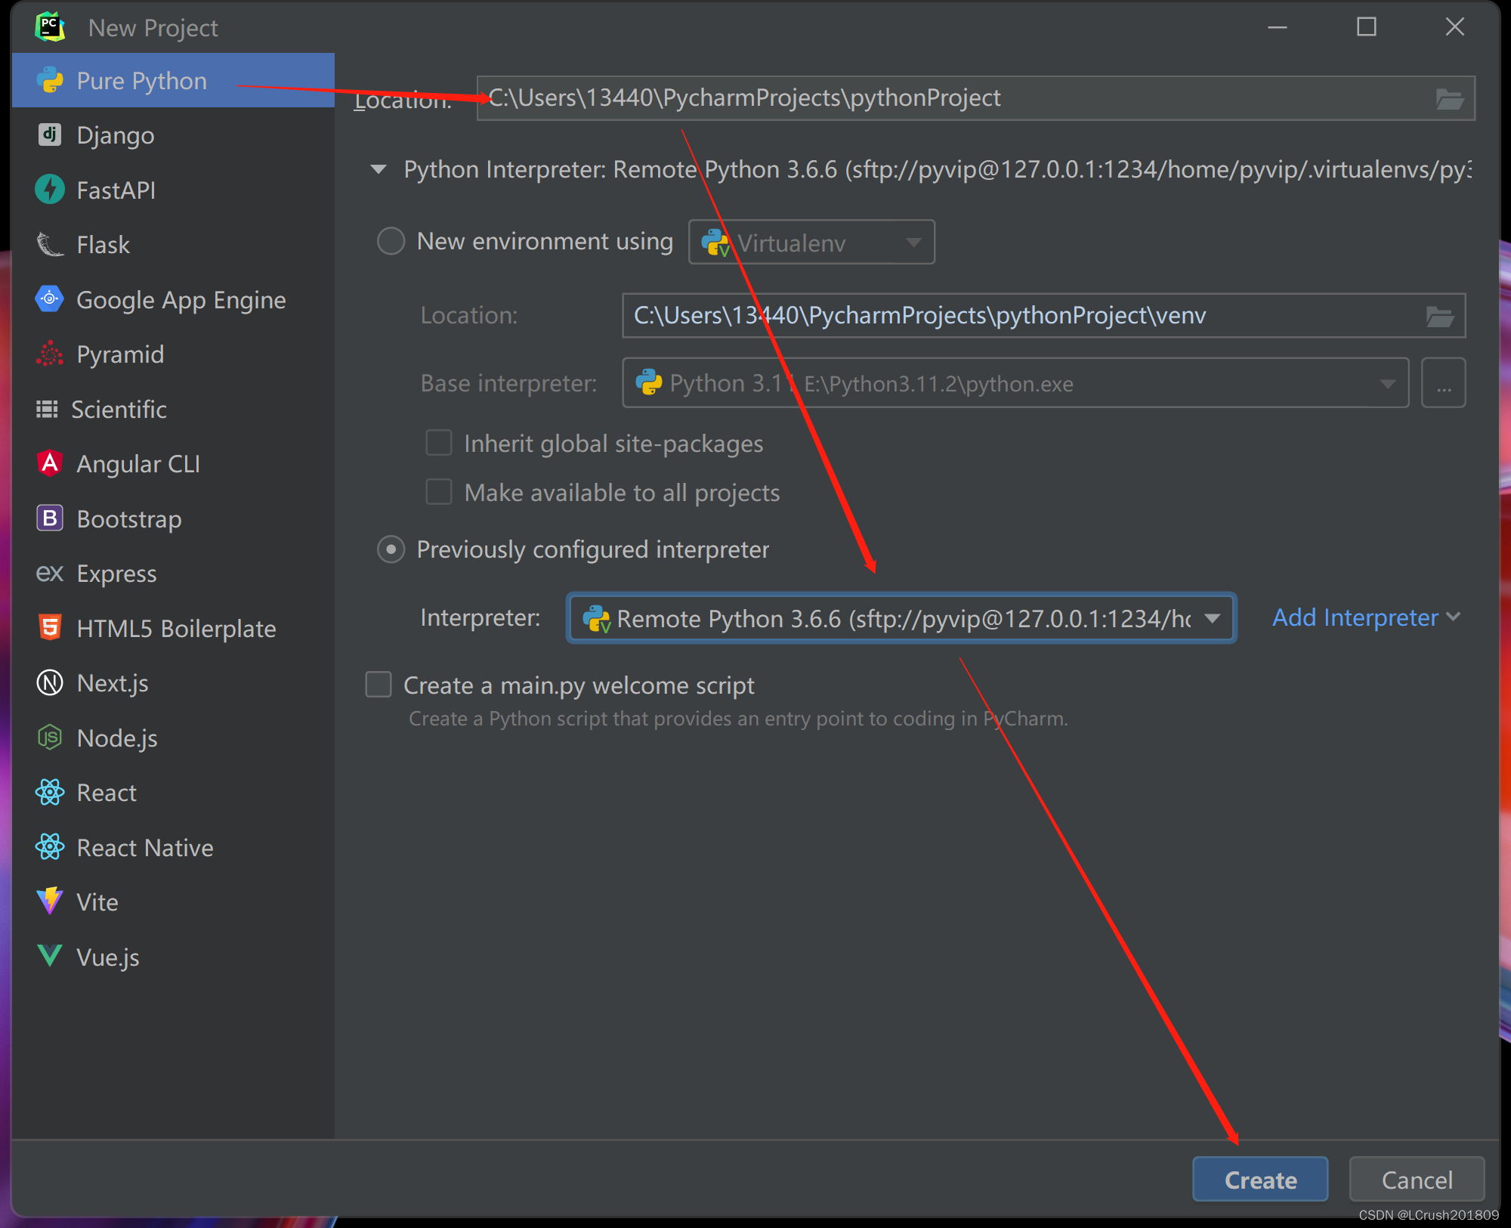Image resolution: width=1511 pixels, height=1228 pixels.
Task: Open the Add Interpreter menu
Action: (x=1364, y=617)
